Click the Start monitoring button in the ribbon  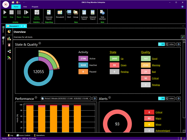5,14
